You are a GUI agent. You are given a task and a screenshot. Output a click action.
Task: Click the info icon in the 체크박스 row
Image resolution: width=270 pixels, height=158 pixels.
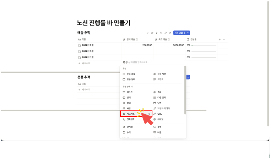(149, 114)
